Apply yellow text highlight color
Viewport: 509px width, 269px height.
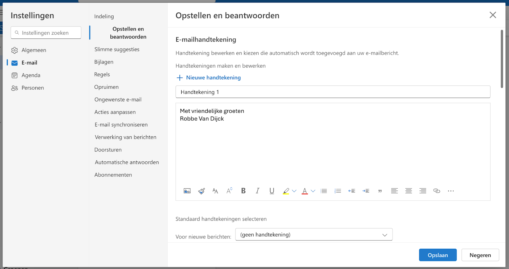286,191
